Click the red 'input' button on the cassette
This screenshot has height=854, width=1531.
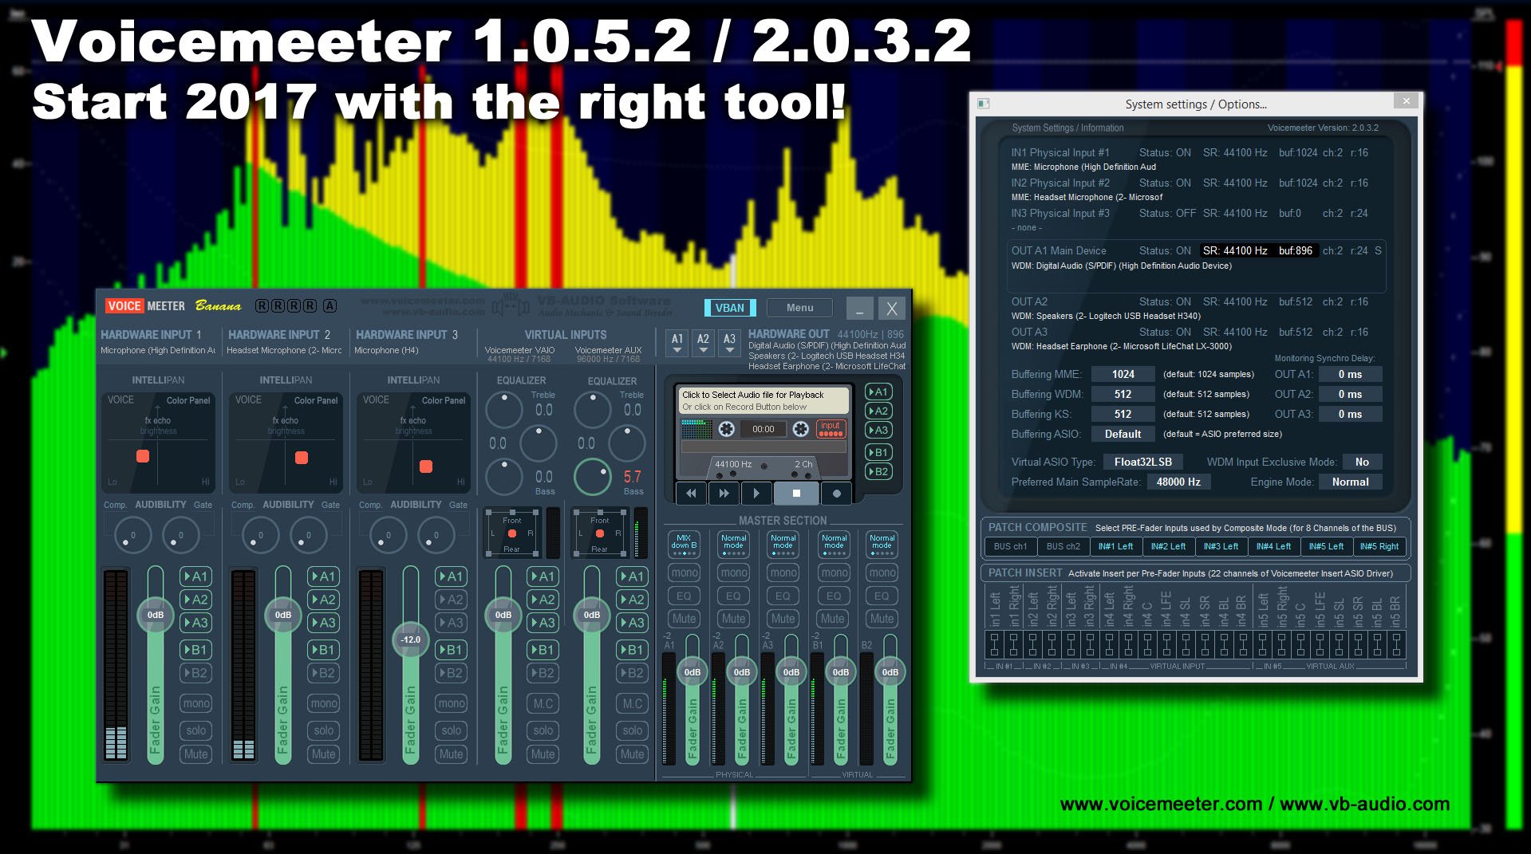coord(831,429)
